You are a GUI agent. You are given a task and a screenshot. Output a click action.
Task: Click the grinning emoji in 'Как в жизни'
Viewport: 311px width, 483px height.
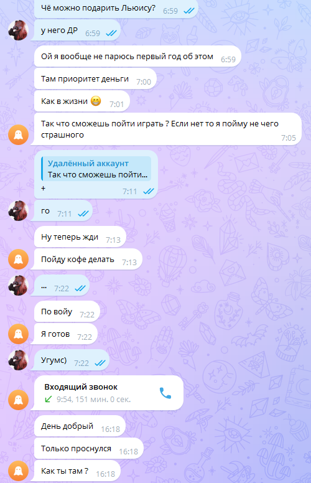pyautogui.click(x=96, y=101)
